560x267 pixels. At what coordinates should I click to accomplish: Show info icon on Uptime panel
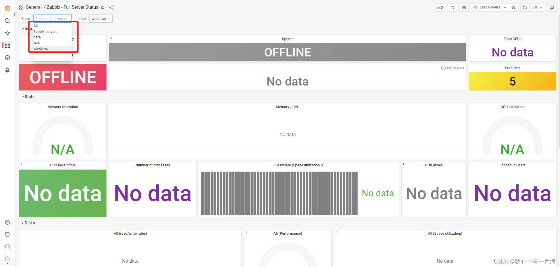111,38
